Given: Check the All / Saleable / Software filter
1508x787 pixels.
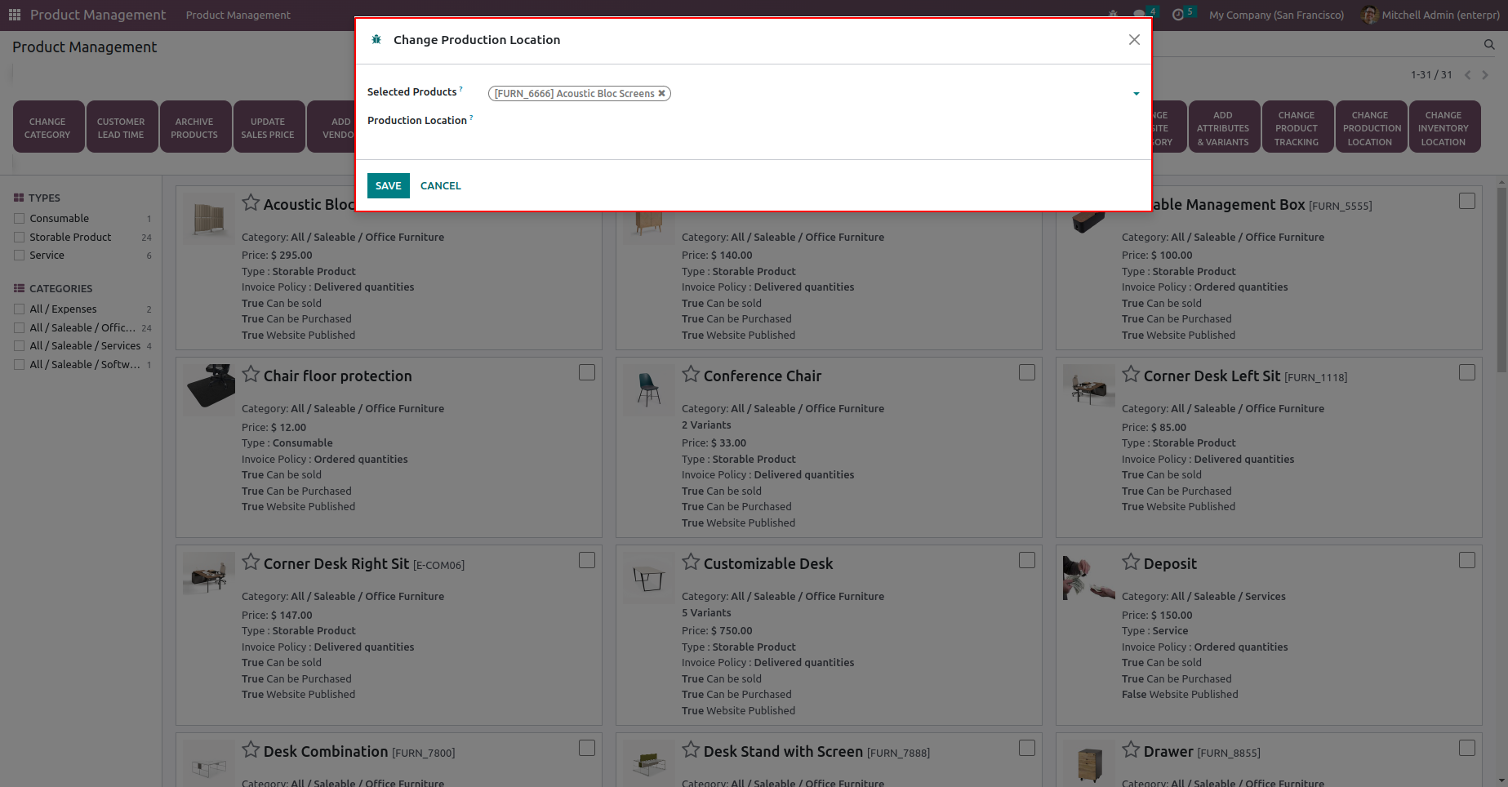Looking at the screenshot, I should pos(19,364).
